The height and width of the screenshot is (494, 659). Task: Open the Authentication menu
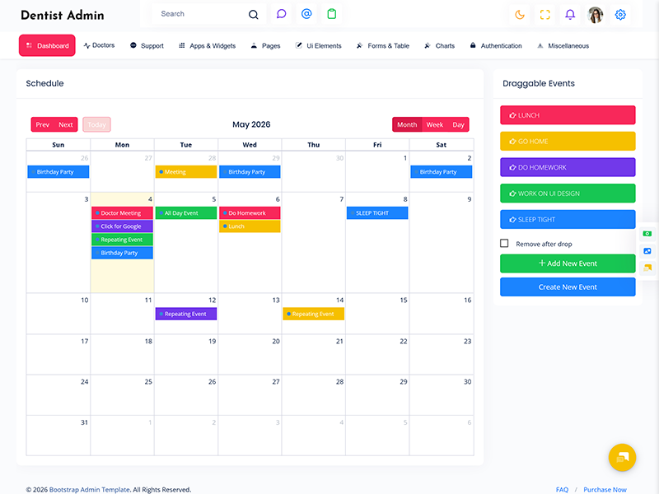pos(496,45)
